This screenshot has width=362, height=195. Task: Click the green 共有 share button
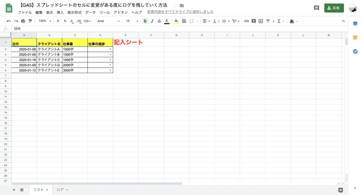[334, 8]
